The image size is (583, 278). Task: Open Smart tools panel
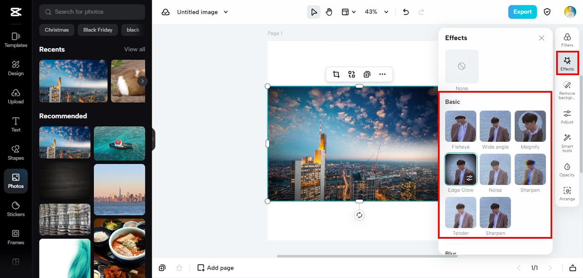click(567, 143)
